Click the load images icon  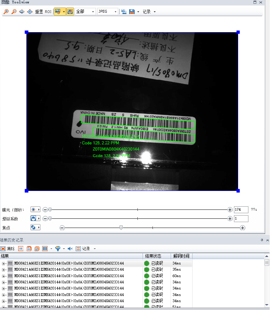point(124,12)
